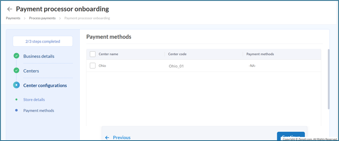The width and height of the screenshot is (339, 141).
Task: Open the Payments breadcrumb link
Action: [13, 18]
